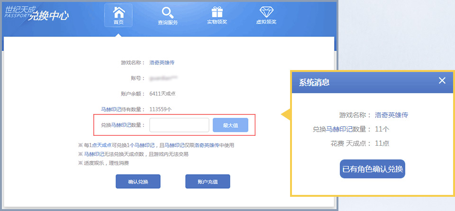Open 账户充值 to recharge the account
Viewport: 455px width, 211px height.
pyautogui.click(x=208, y=182)
